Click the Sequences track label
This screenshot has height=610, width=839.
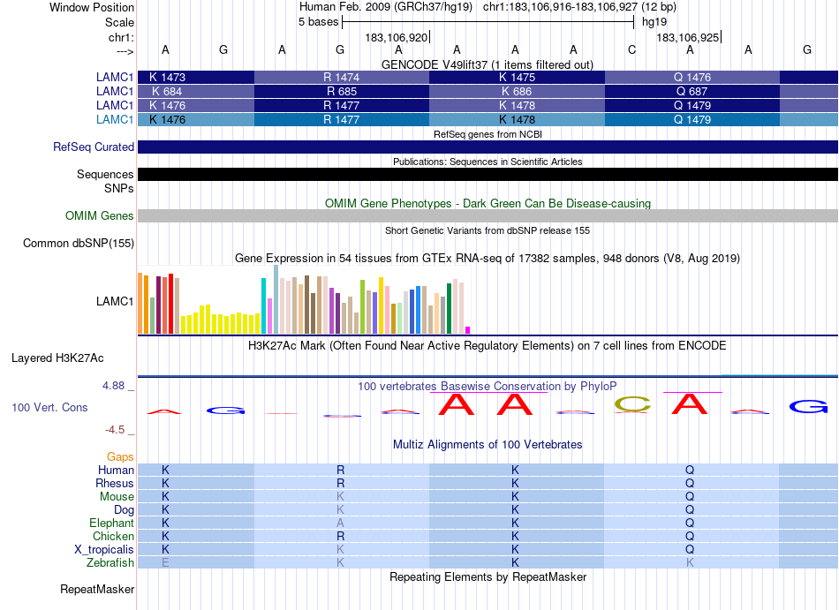pyautogui.click(x=105, y=174)
